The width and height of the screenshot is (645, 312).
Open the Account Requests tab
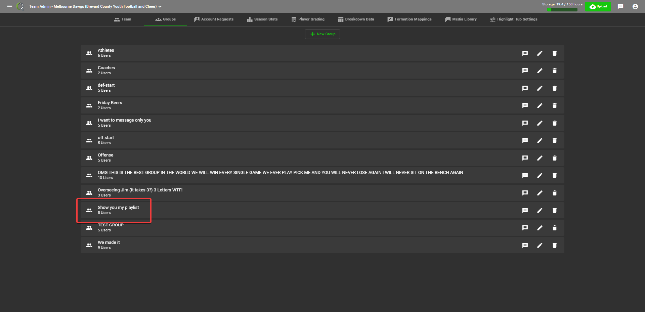click(x=214, y=19)
